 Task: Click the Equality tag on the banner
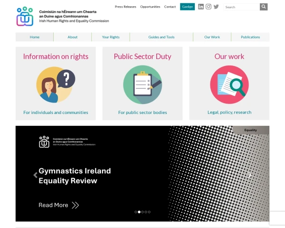[251, 130]
